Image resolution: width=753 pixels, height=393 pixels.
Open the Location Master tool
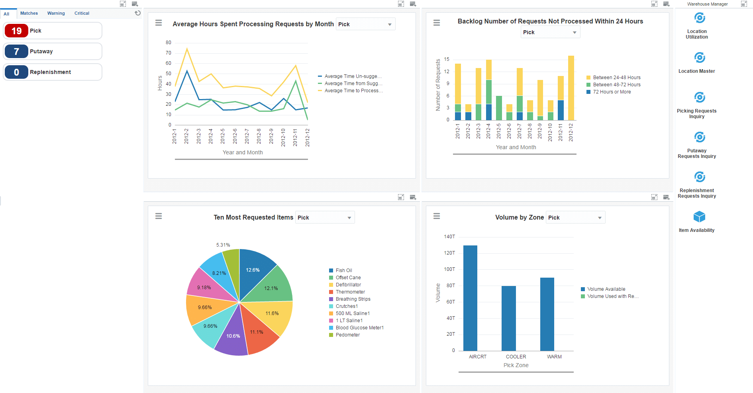pos(700,58)
